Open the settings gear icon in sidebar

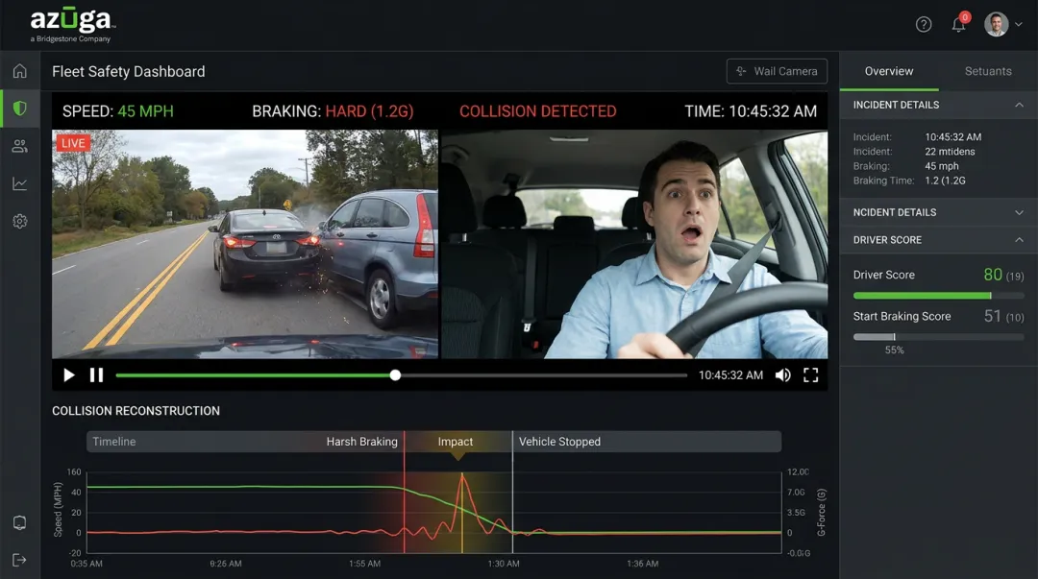pos(20,221)
